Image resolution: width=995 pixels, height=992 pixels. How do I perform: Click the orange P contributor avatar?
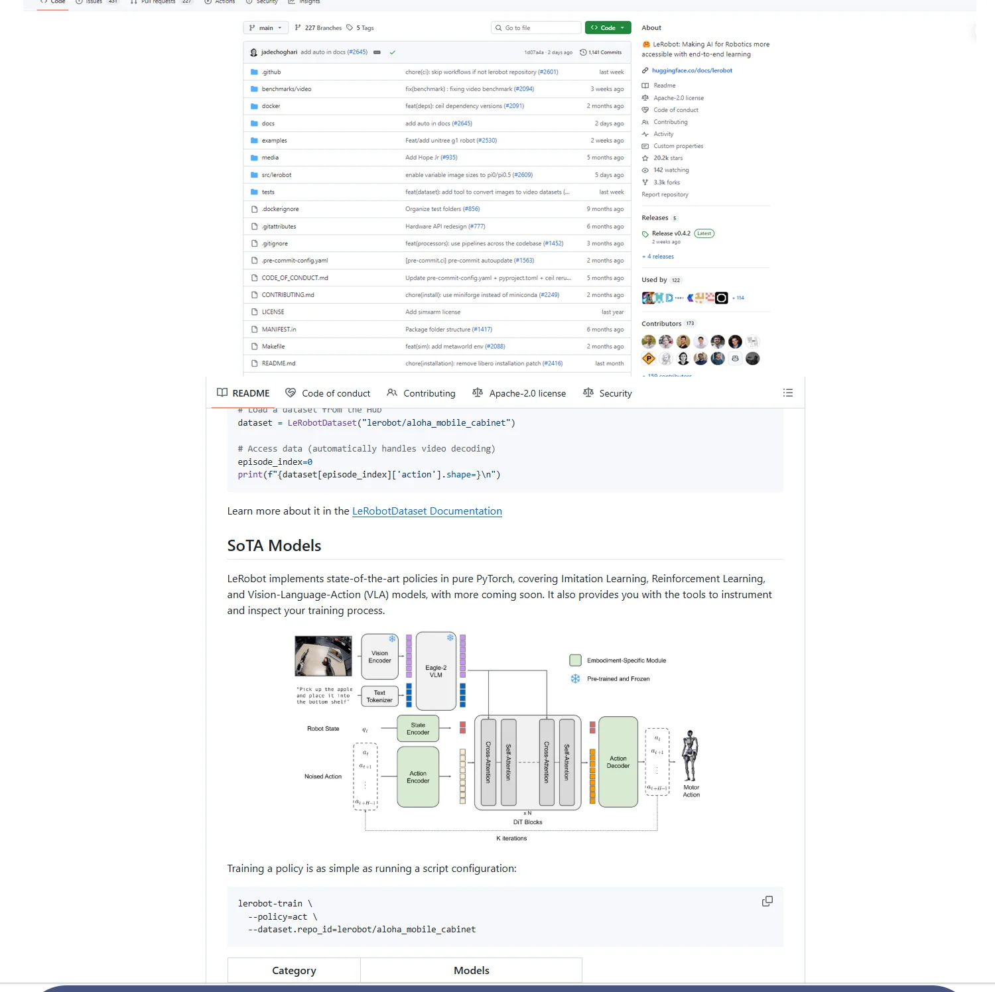click(x=649, y=359)
